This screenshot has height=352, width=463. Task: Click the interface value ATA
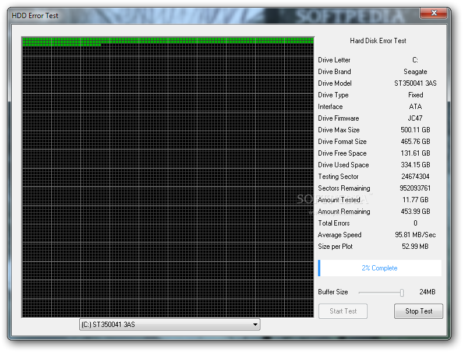coord(415,107)
